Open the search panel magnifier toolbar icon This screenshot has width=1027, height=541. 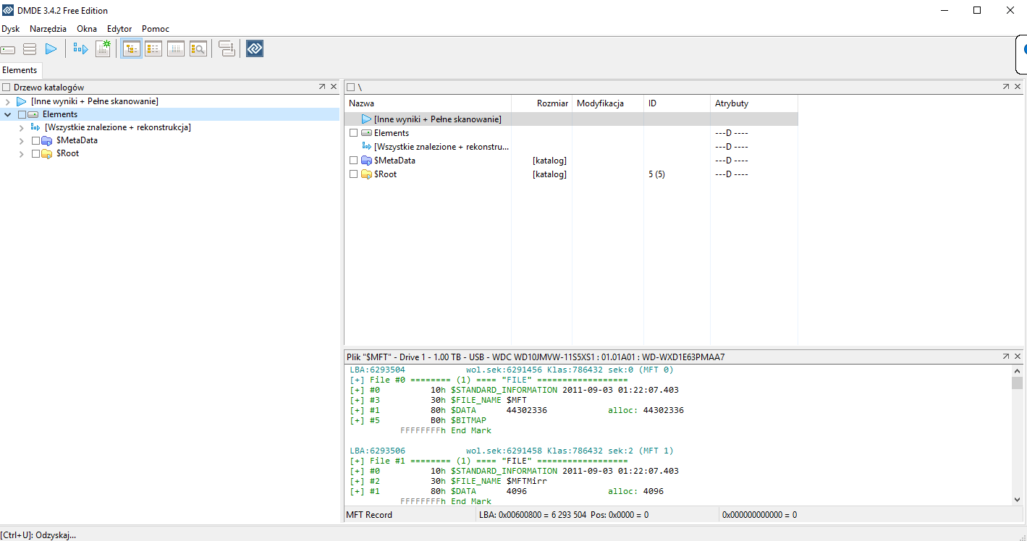(x=198, y=49)
